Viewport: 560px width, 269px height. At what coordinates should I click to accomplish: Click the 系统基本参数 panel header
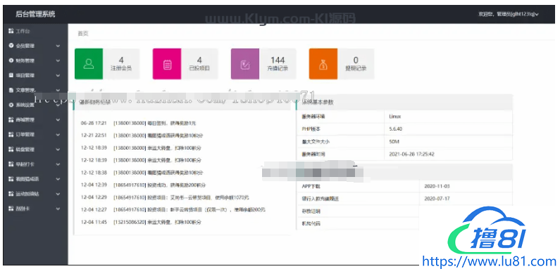point(404,103)
